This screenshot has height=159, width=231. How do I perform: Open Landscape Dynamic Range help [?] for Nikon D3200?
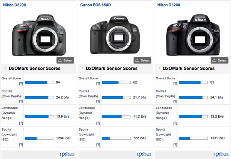(175, 123)
